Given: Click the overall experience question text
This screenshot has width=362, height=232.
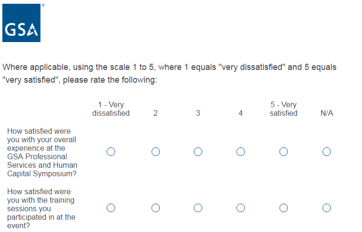Looking at the screenshot, I should point(42,152).
